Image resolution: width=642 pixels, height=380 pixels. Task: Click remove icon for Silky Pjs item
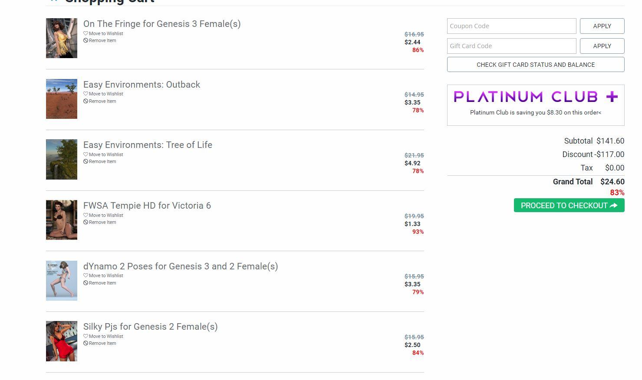(x=86, y=343)
